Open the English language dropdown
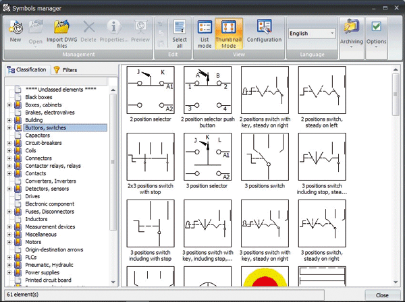This screenshot has width=405, height=302. [312, 33]
